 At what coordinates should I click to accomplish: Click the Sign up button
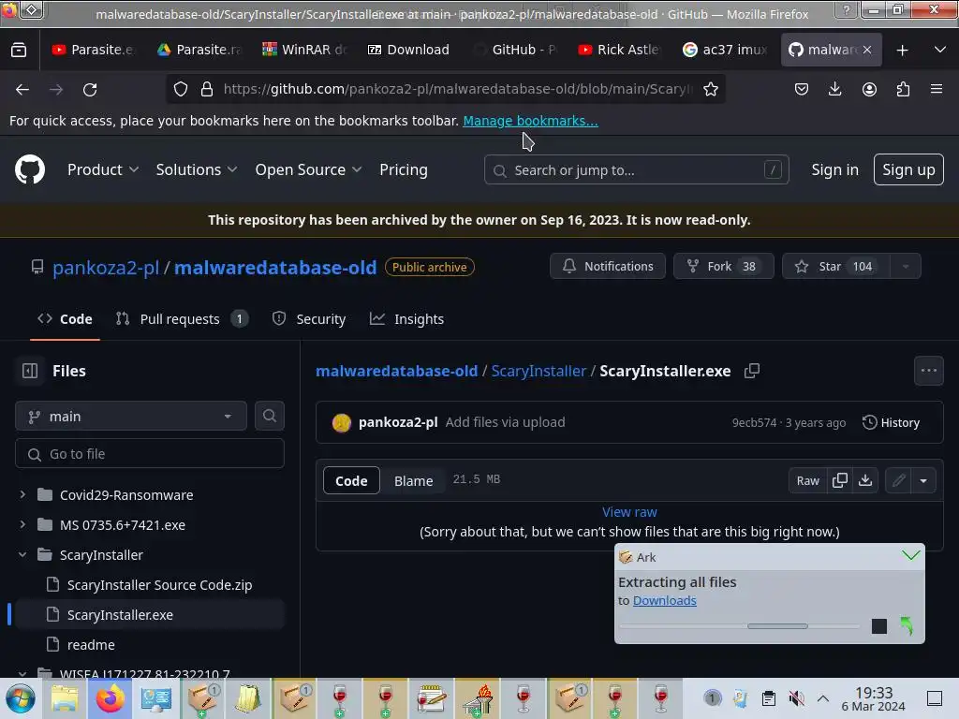coord(908,169)
